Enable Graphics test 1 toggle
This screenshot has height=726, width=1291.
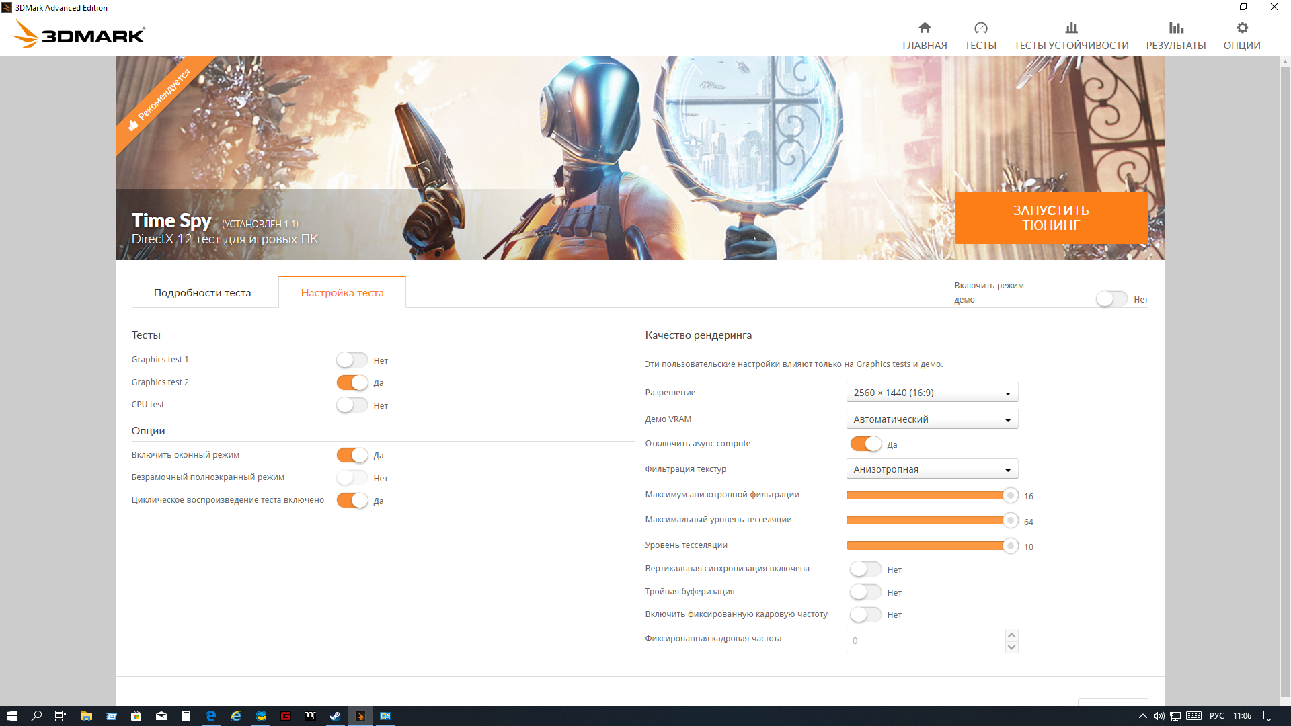(x=352, y=360)
